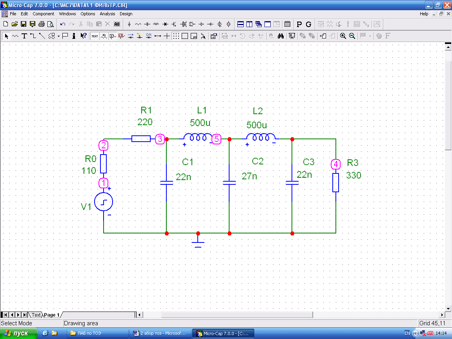
Task: Toggle node numbers display
Action: pos(113,36)
